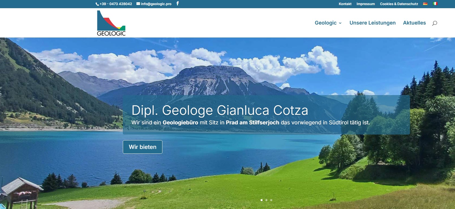The width and height of the screenshot is (455, 209).
Task: Click the envelope email icon
Action: pyautogui.click(x=138, y=4)
